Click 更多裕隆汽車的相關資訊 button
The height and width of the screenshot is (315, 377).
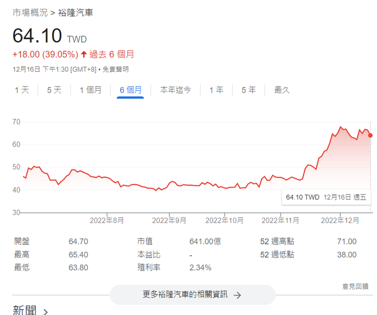(x=192, y=295)
